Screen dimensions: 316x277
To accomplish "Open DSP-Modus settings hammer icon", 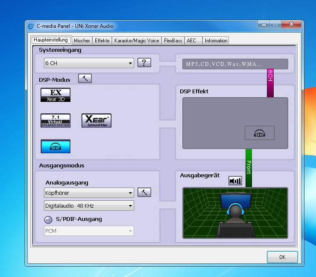I will point(85,78).
